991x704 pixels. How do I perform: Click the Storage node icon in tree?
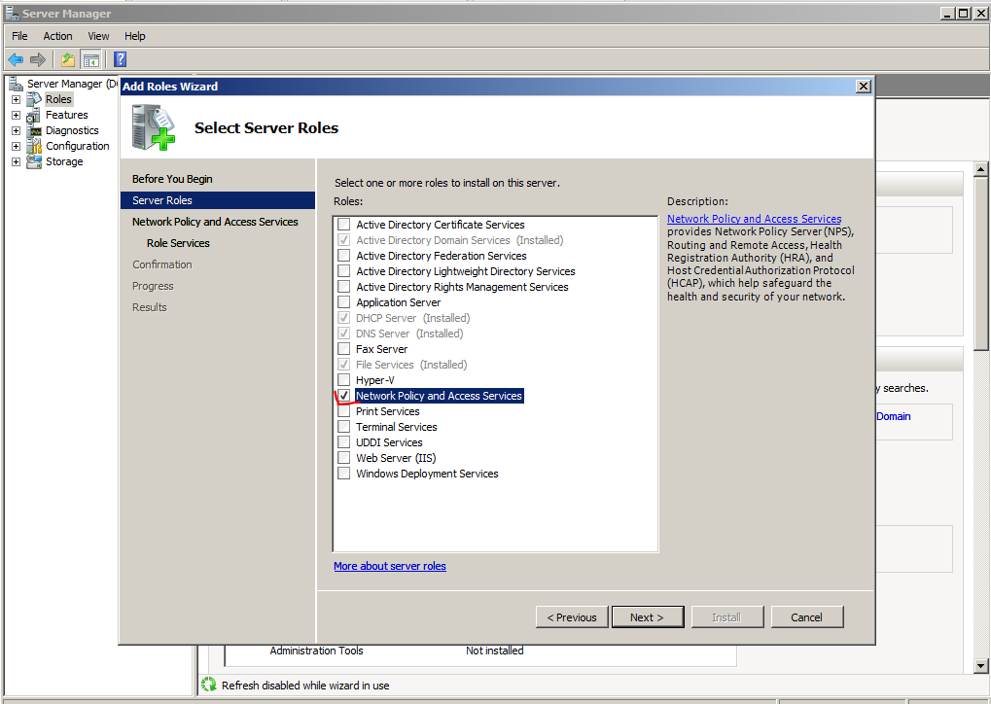coord(34,161)
